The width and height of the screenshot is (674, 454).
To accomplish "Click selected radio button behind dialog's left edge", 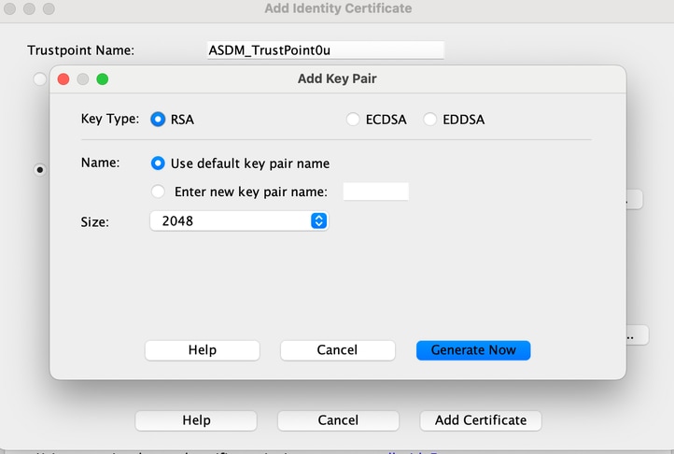I will [40, 171].
